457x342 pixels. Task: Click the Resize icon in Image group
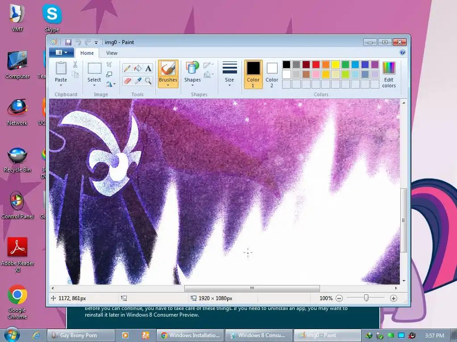109,74
